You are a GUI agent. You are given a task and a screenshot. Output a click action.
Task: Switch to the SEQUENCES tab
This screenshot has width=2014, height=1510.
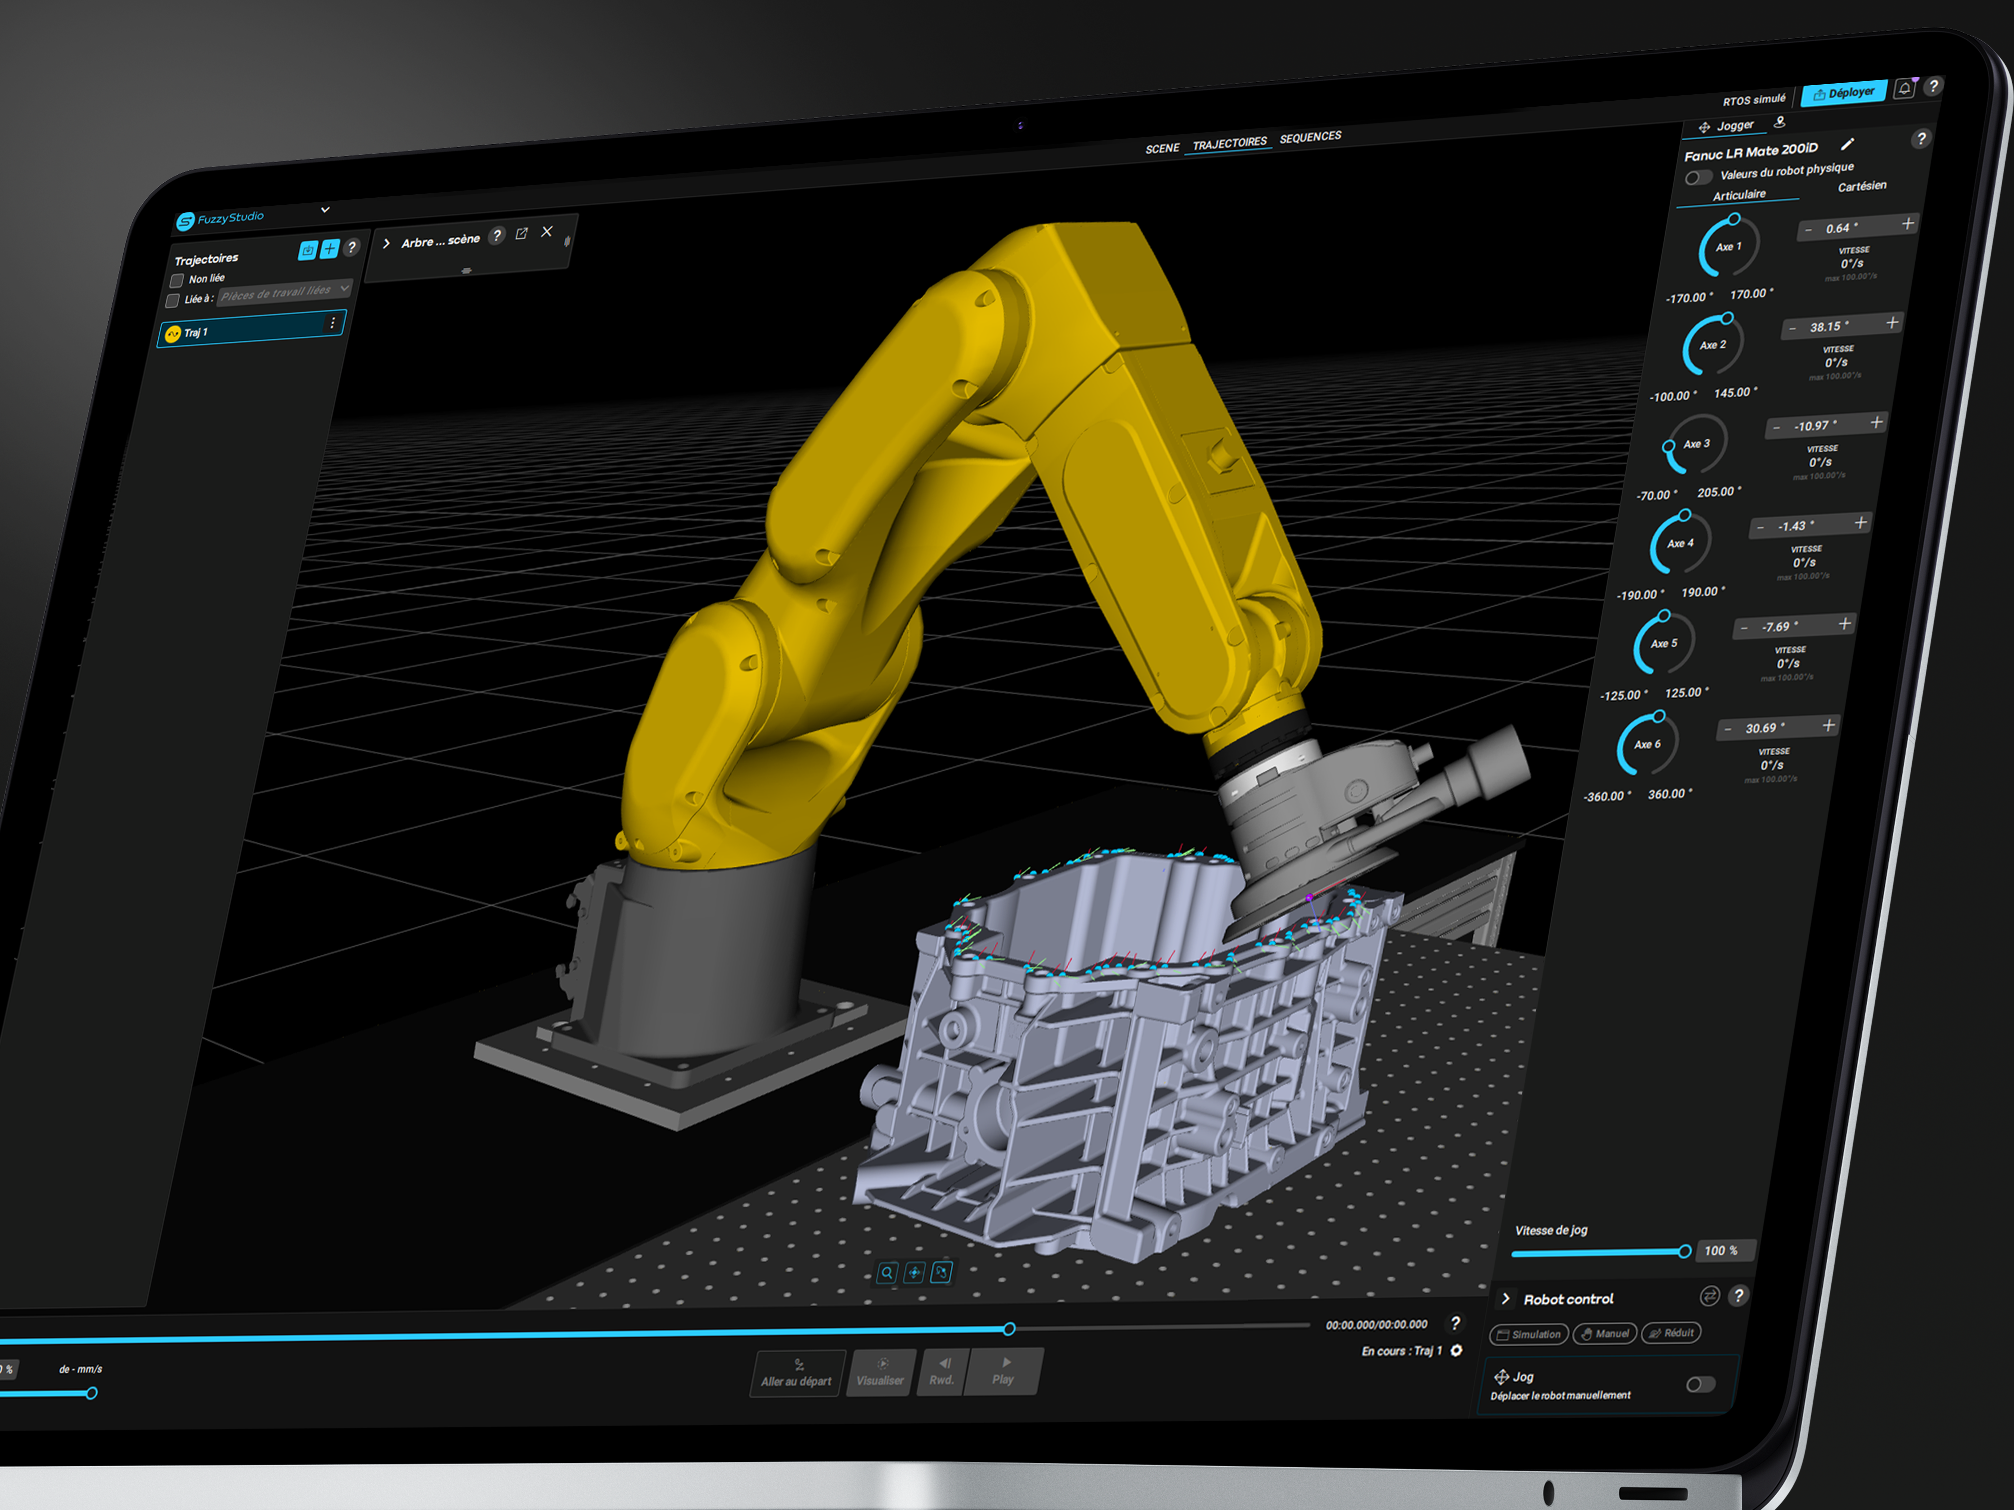tap(1310, 138)
